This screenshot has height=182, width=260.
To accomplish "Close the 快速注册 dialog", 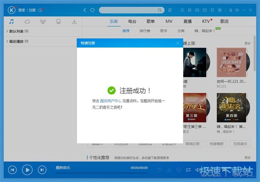I will click(178, 43).
